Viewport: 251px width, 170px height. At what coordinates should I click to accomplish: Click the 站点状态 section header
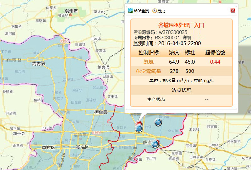click(x=181, y=90)
